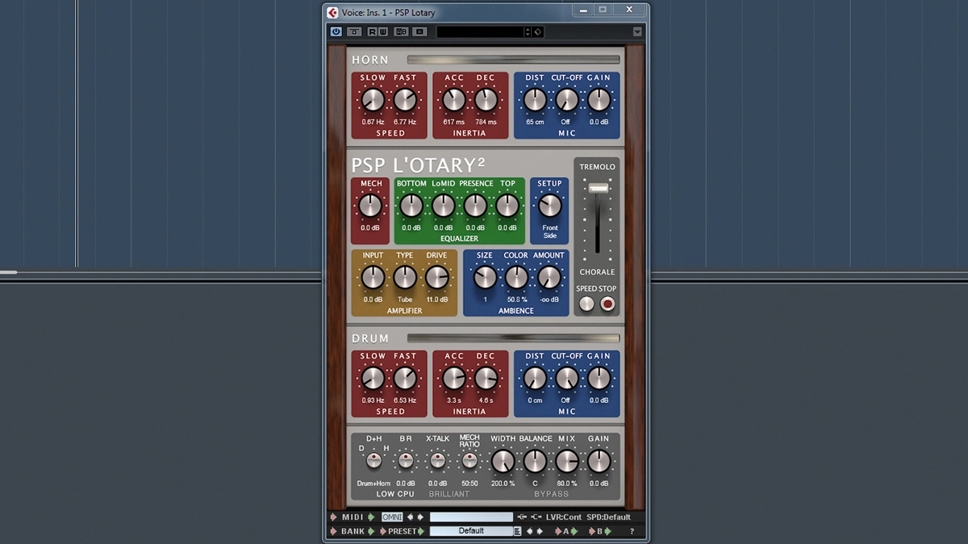Click the BALANCE knob
The image size is (968, 544).
(x=535, y=461)
